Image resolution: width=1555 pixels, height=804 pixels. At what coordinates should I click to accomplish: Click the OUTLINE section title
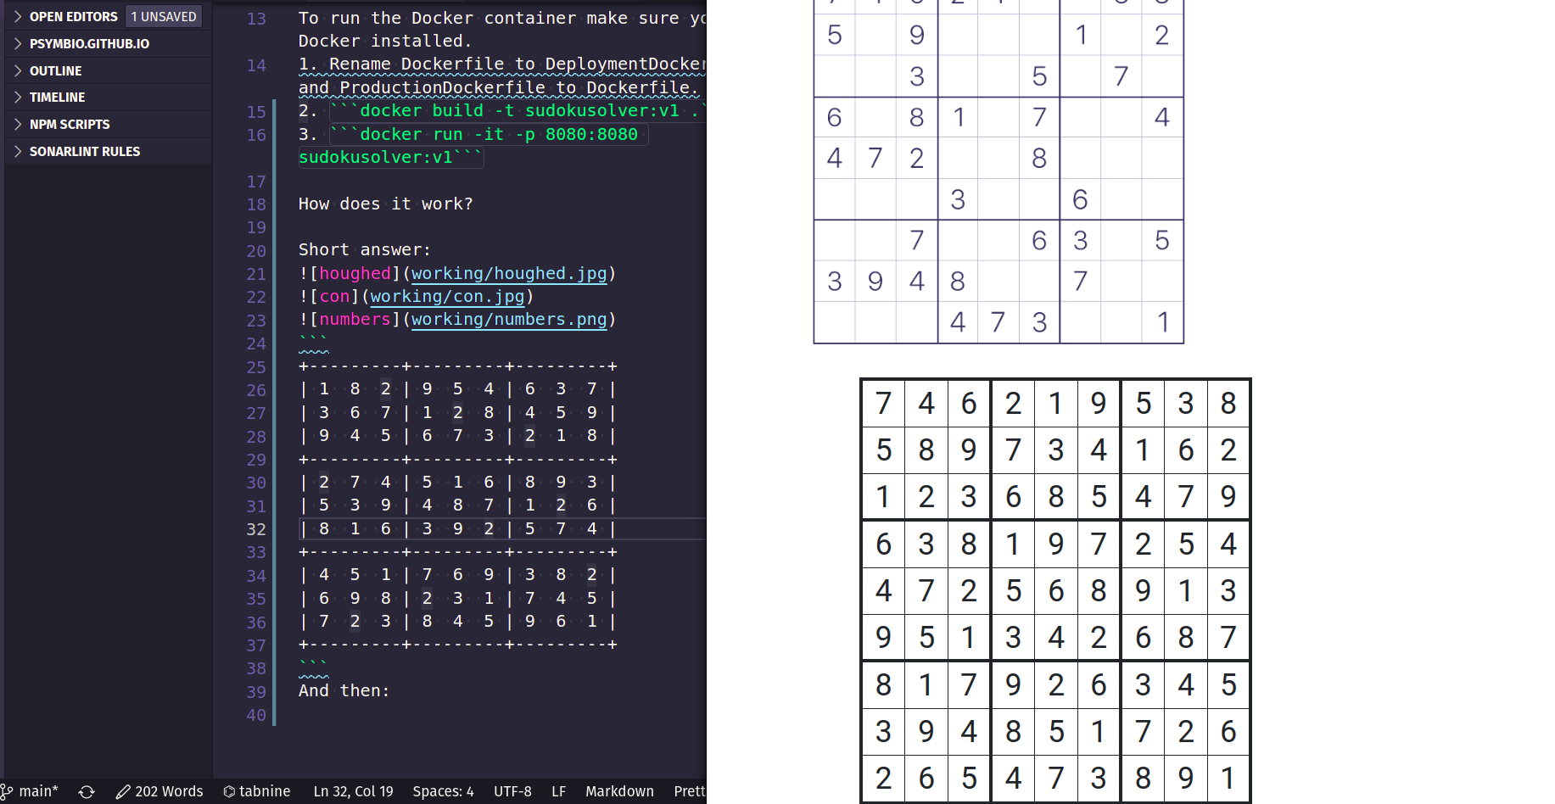(56, 70)
